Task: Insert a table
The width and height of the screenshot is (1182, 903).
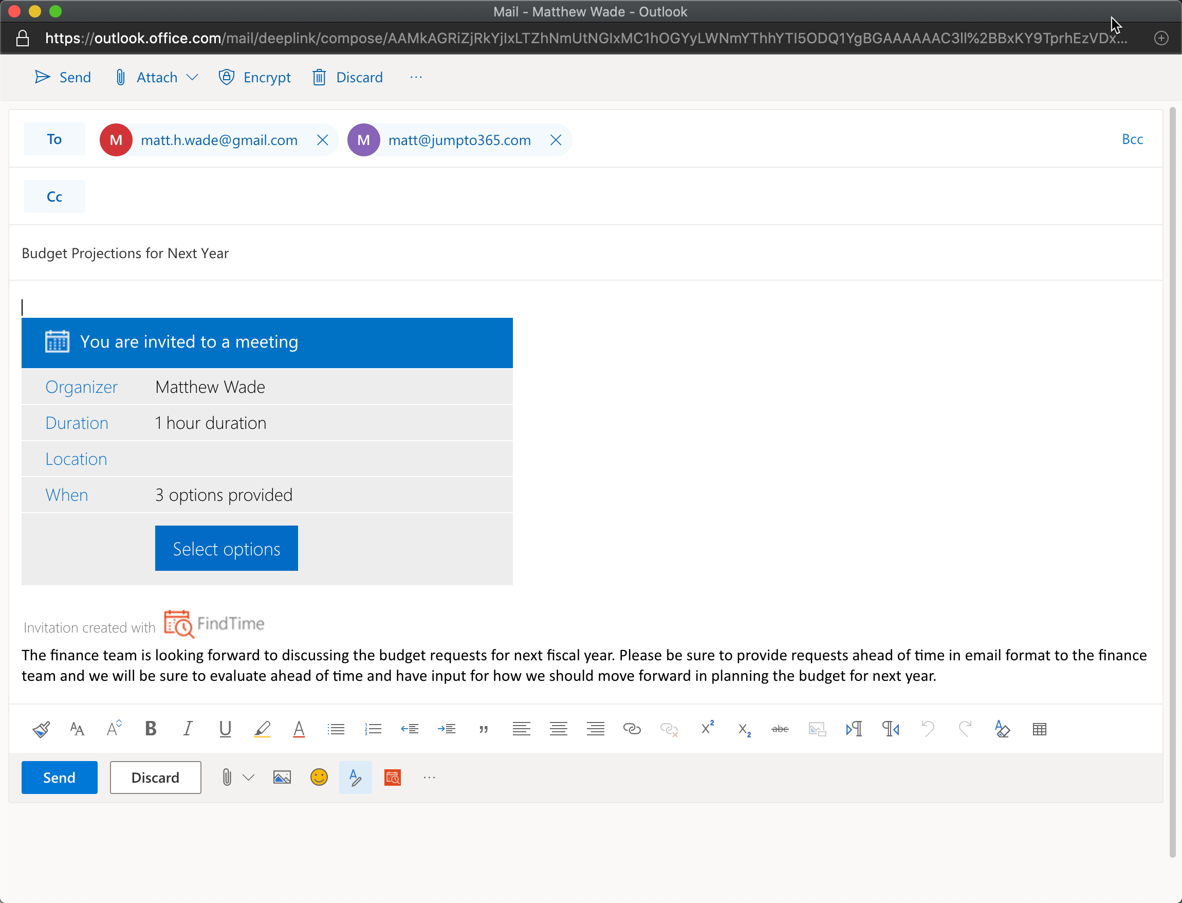Action: (1039, 729)
